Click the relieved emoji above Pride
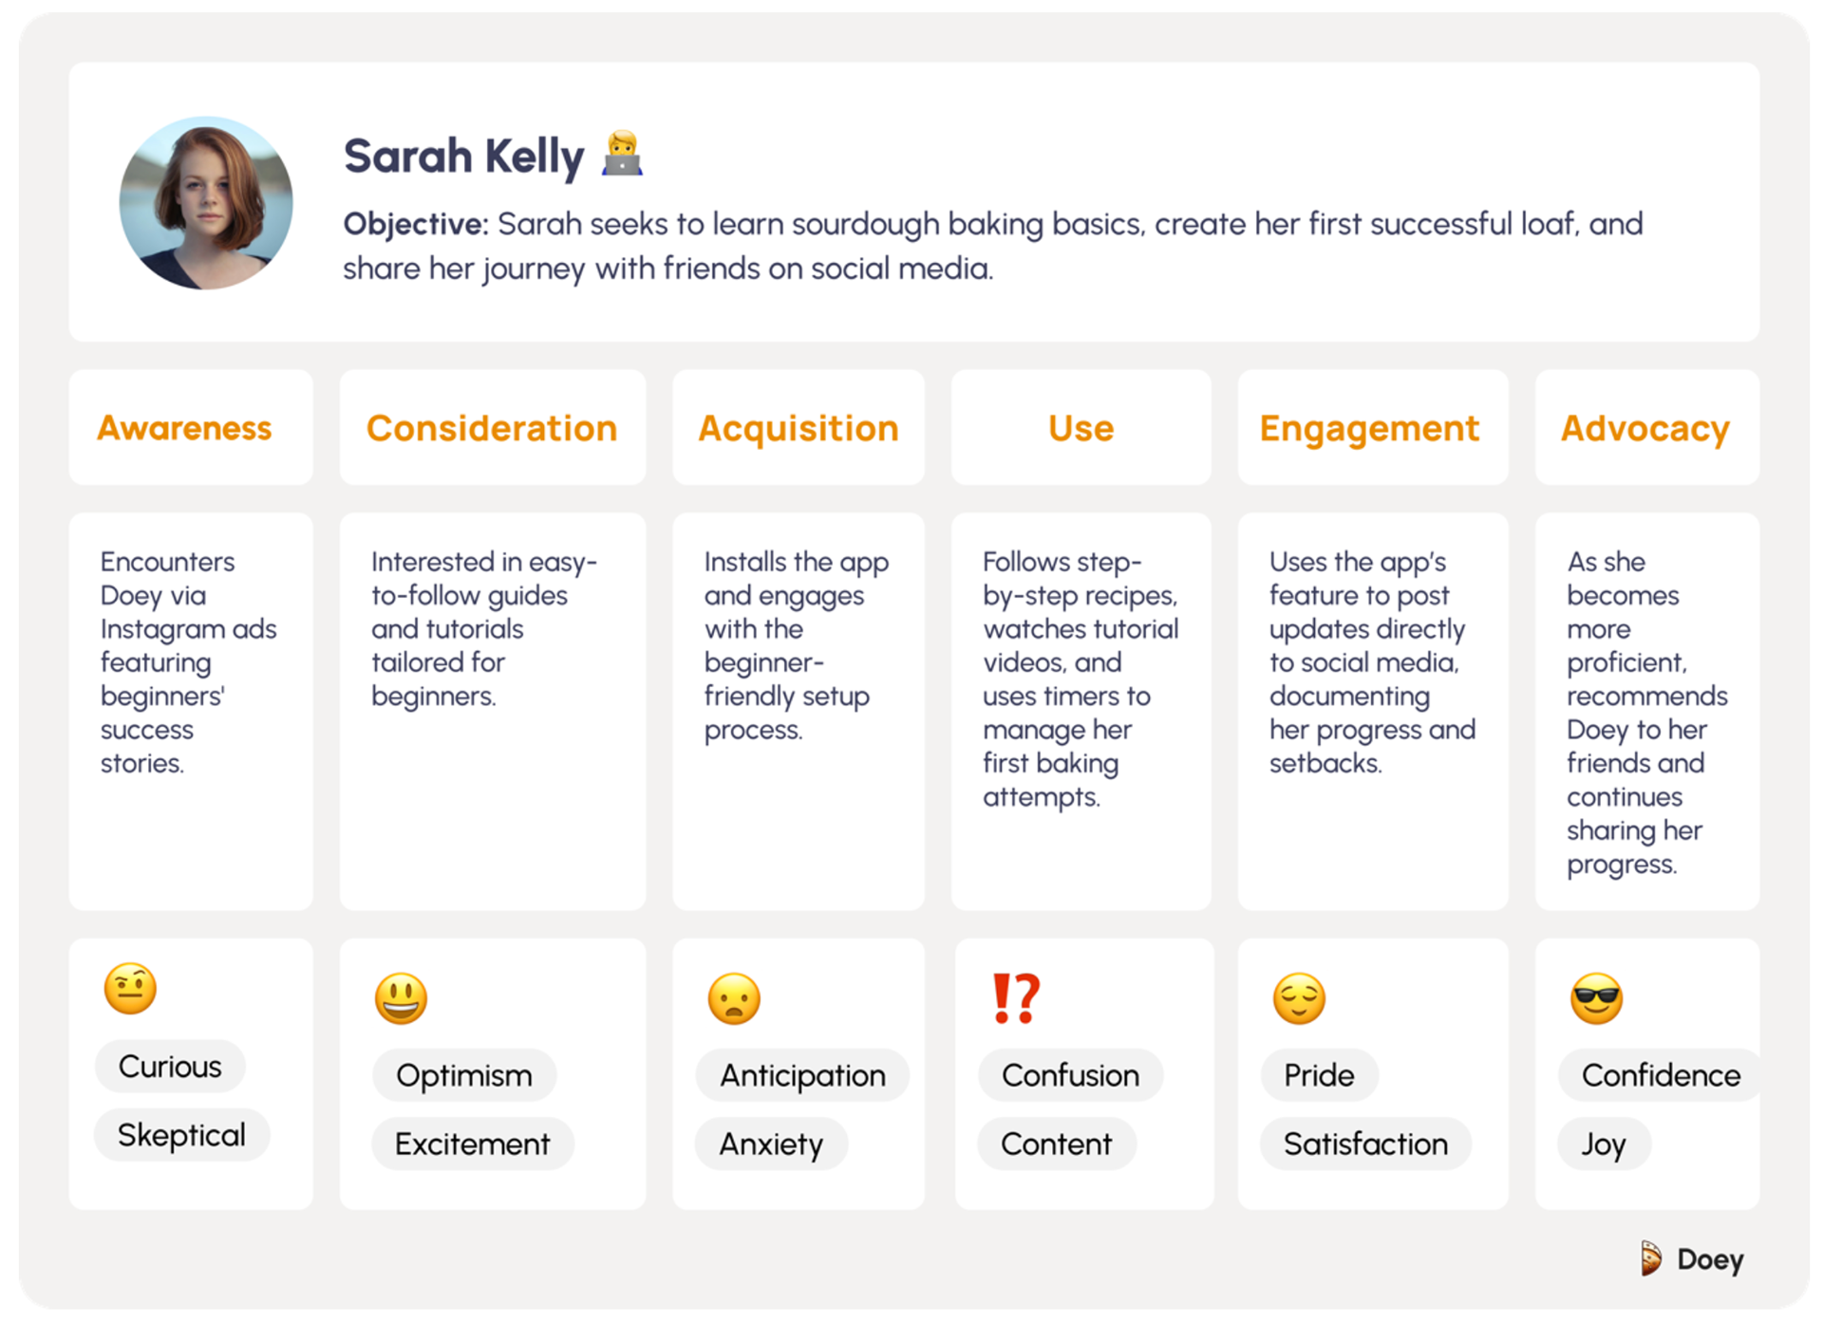 (1299, 998)
